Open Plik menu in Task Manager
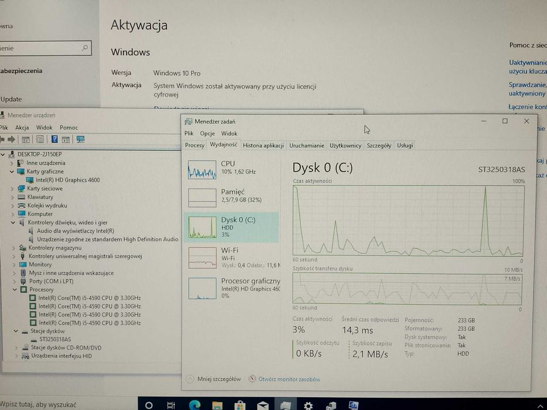 pos(189,133)
